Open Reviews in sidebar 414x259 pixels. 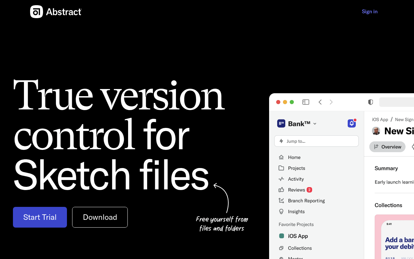(x=297, y=190)
